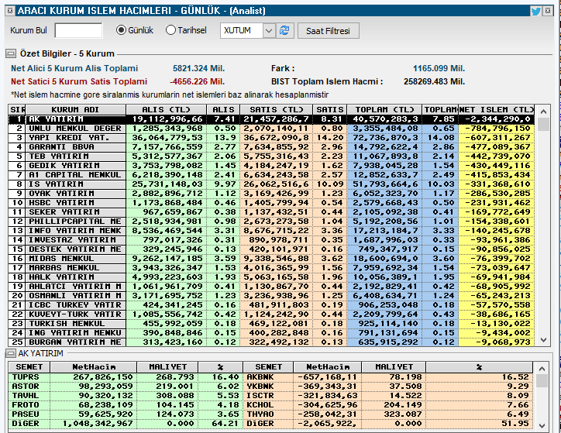The image size is (561, 433).
Task: Click the Twitter bird icon
Action: (x=535, y=11)
